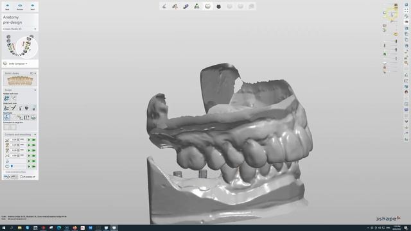Open the second workflow step in the top bar
The height and width of the screenshot is (231, 411).
pos(175,6)
